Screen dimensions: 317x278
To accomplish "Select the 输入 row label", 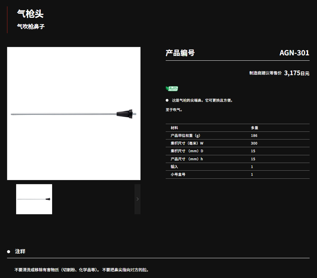I will coord(174,167).
